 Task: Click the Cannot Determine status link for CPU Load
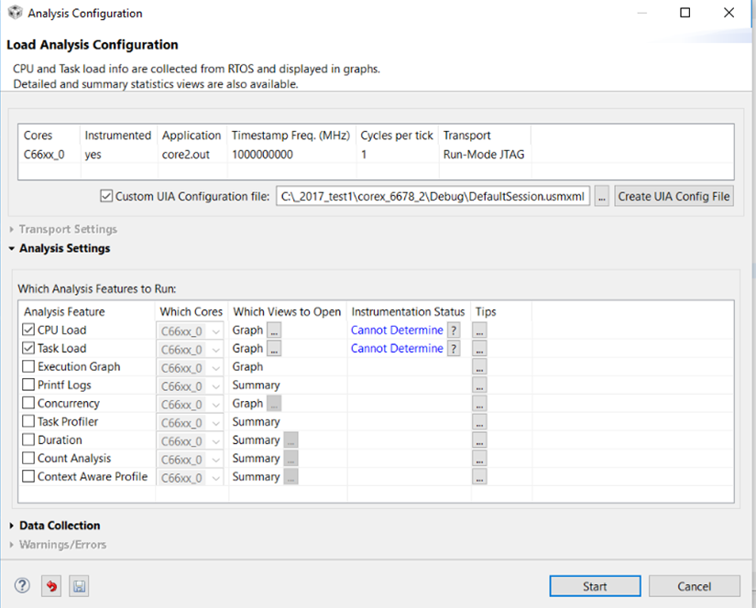click(396, 330)
